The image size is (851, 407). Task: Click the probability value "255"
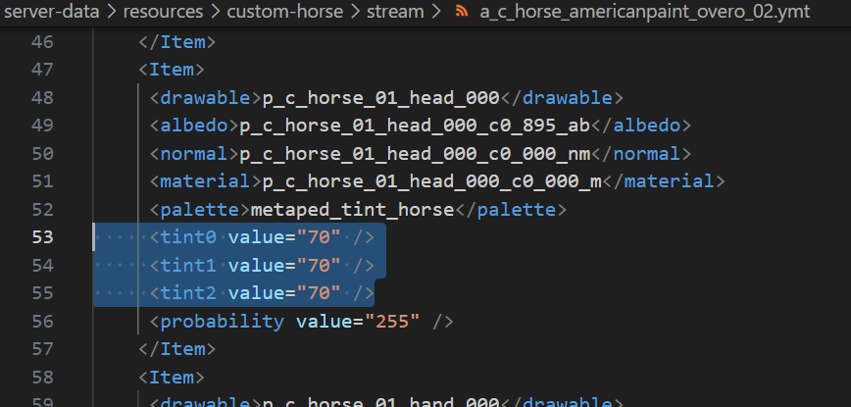(x=392, y=322)
